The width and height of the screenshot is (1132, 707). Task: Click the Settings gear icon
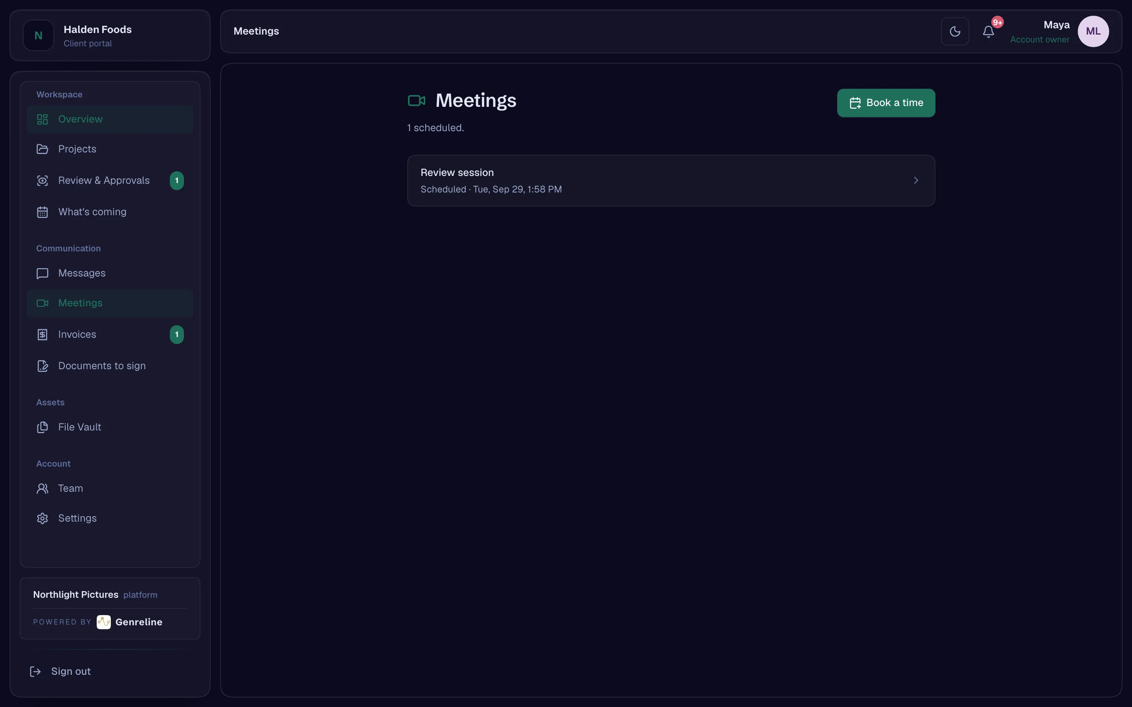click(x=42, y=518)
